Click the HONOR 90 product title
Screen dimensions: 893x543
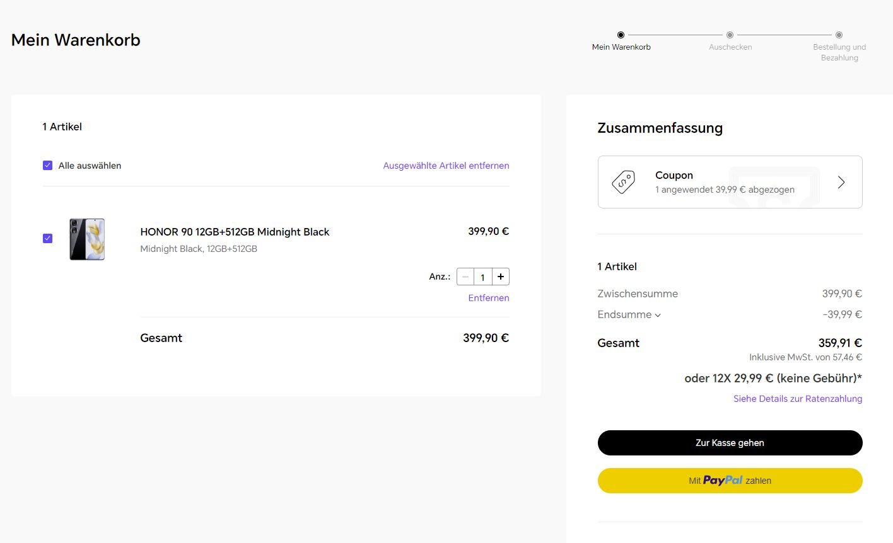[x=235, y=232]
